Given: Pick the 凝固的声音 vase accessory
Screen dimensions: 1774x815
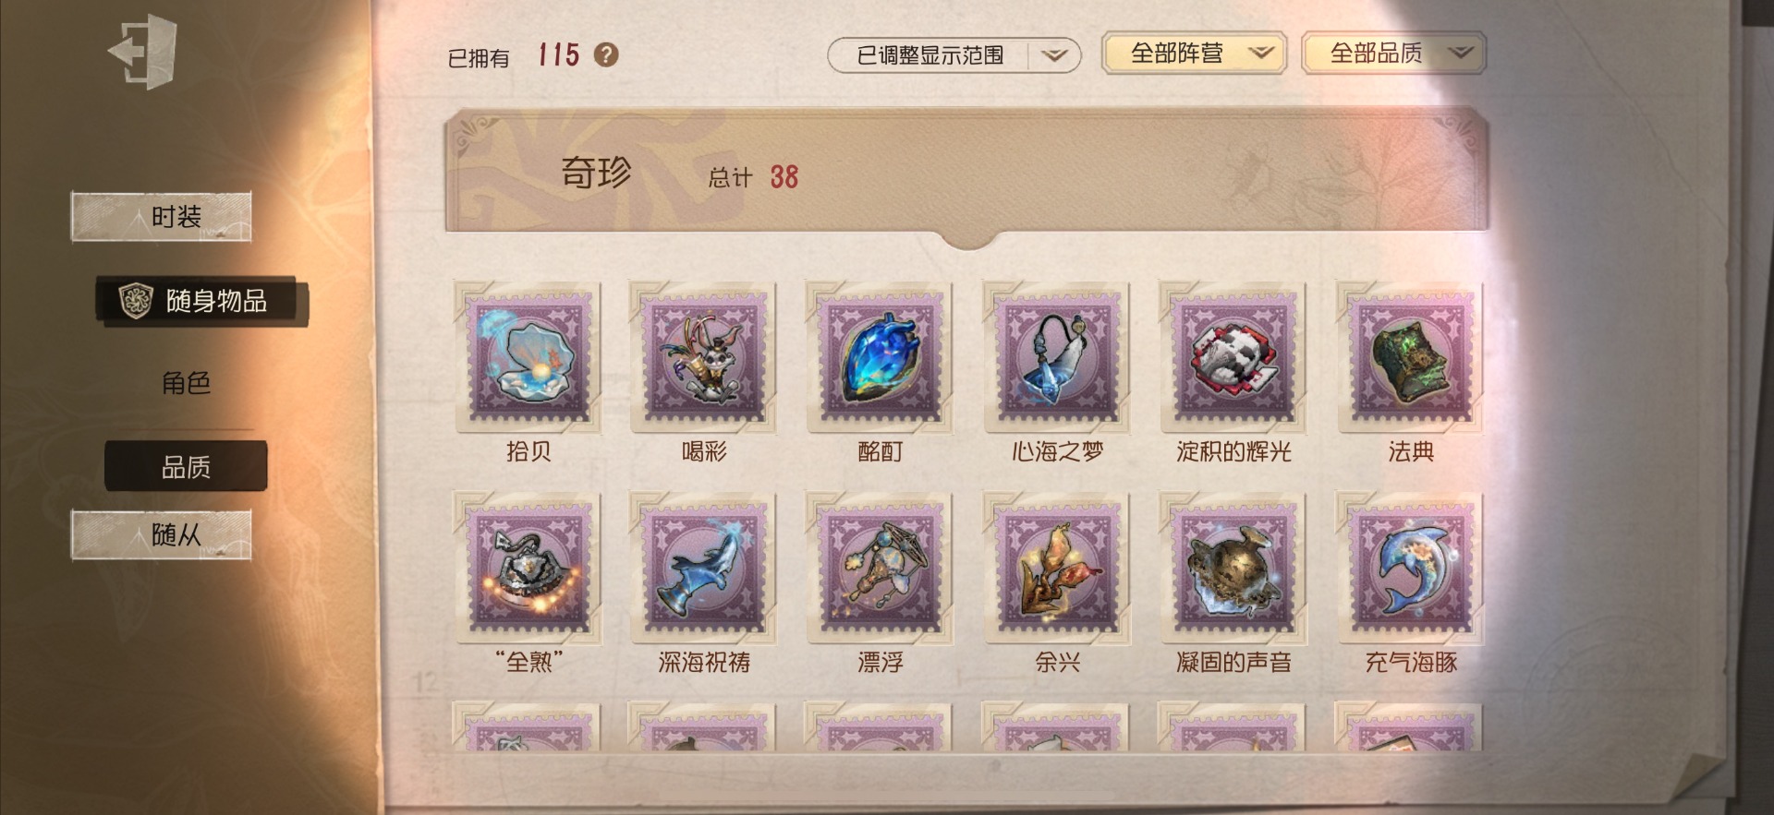Looking at the screenshot, I should pyautogui.click(x=1233, y=568).
